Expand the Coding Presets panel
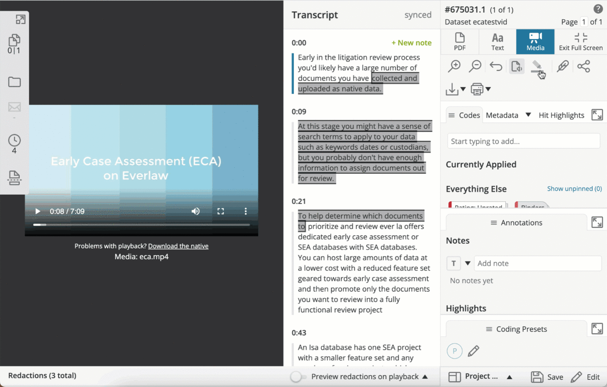607x387 pixels. 597,329
